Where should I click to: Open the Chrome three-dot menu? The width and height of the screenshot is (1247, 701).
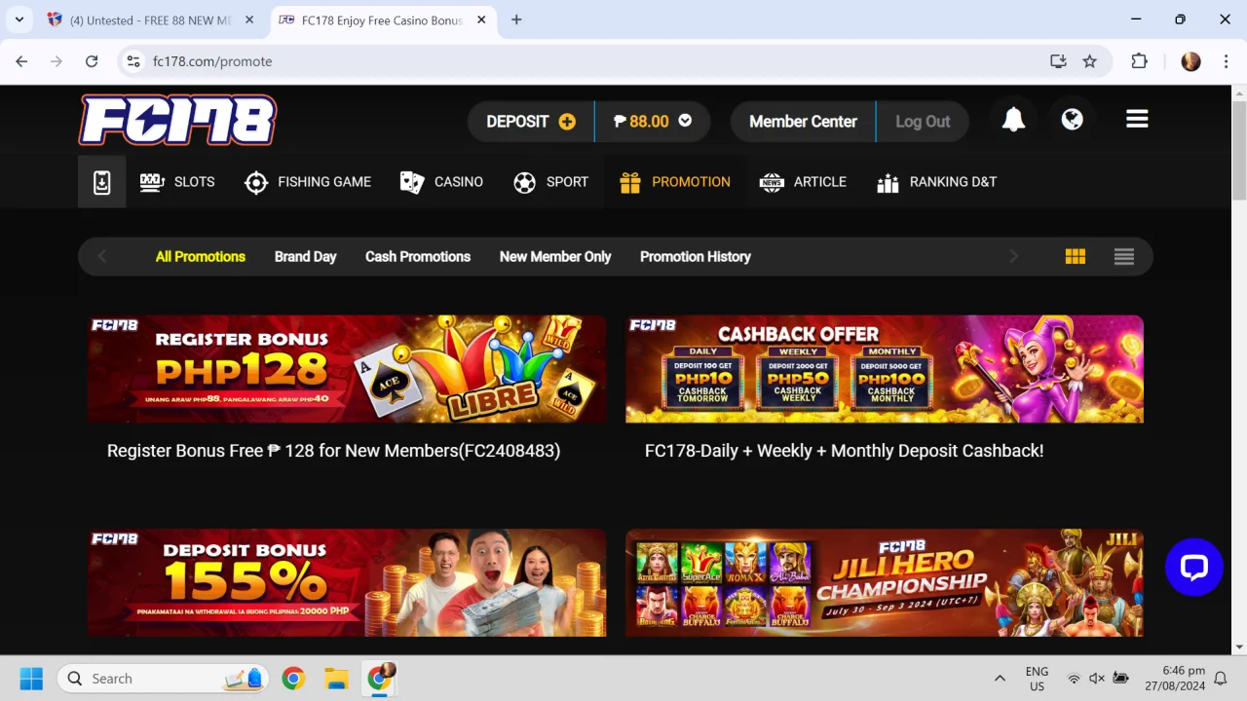click(1226, 61)
